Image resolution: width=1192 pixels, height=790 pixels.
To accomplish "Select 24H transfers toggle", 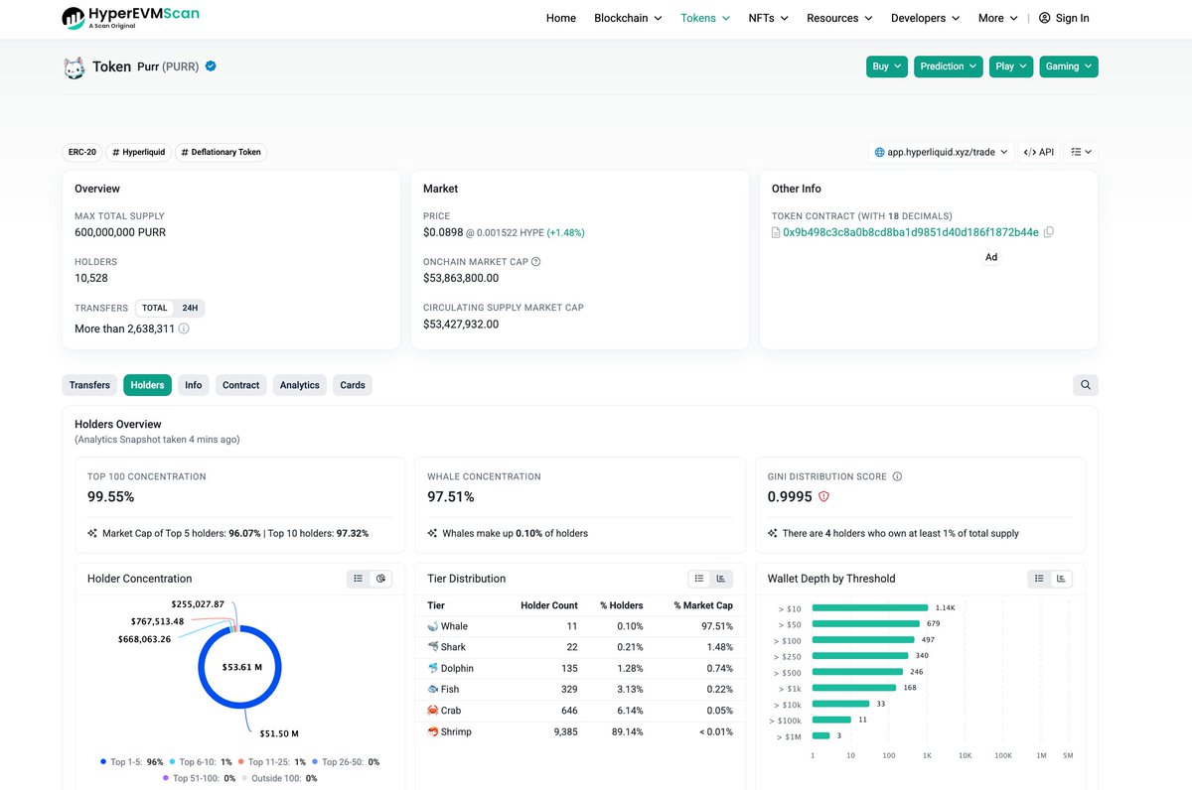I will pyautogui.click(x=190, y=308).
